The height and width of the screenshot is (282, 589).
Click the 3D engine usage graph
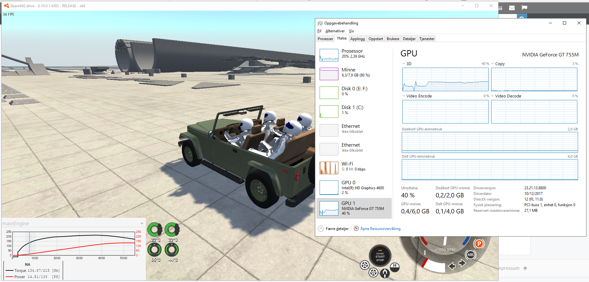coord(445,79)
